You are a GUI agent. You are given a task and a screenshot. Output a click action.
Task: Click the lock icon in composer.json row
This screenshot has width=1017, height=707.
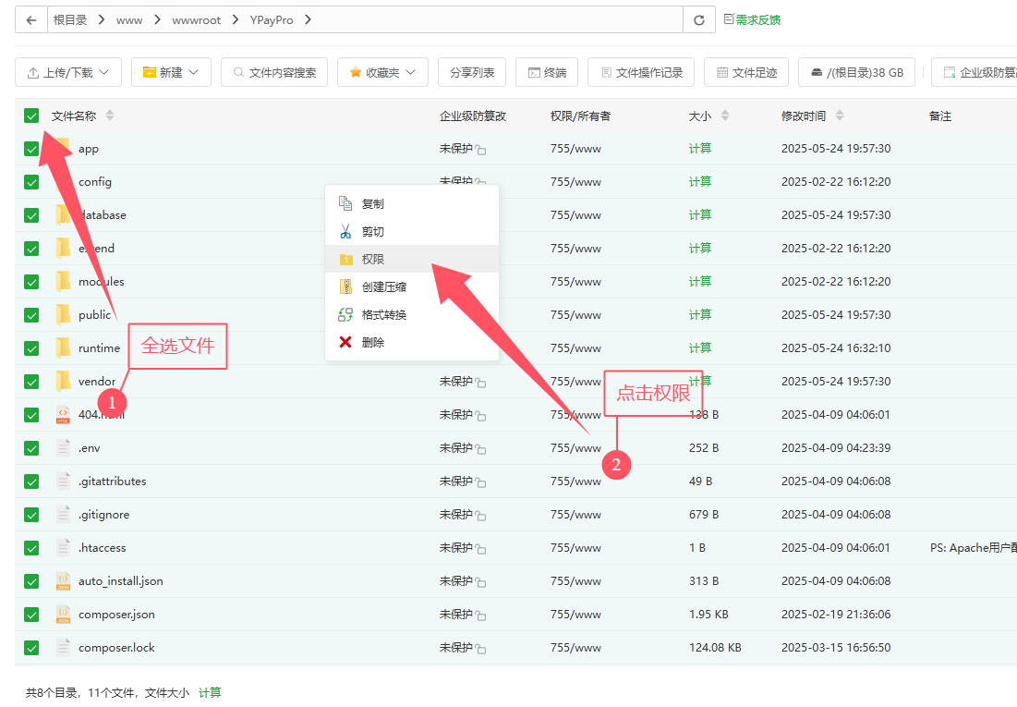[480, 616]
